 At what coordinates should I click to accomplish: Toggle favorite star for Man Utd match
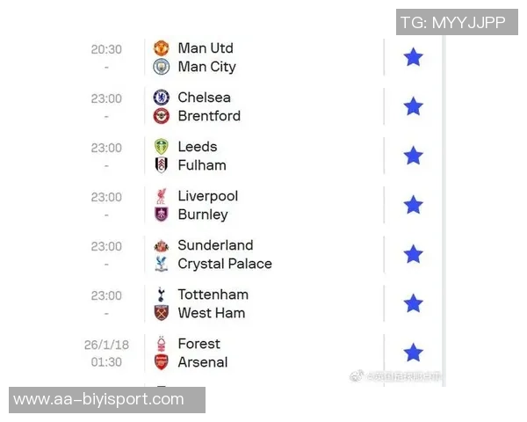(413, 57)
